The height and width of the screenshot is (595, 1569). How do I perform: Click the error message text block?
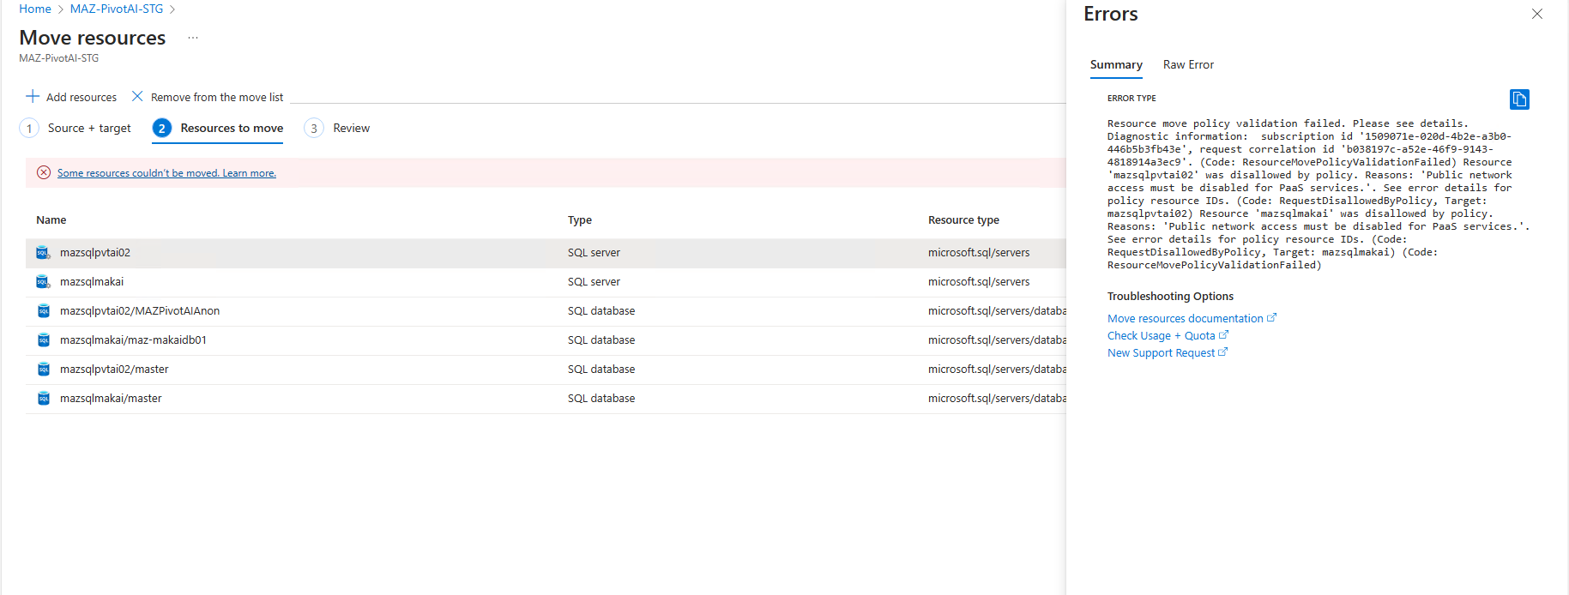coord(1319,195)
